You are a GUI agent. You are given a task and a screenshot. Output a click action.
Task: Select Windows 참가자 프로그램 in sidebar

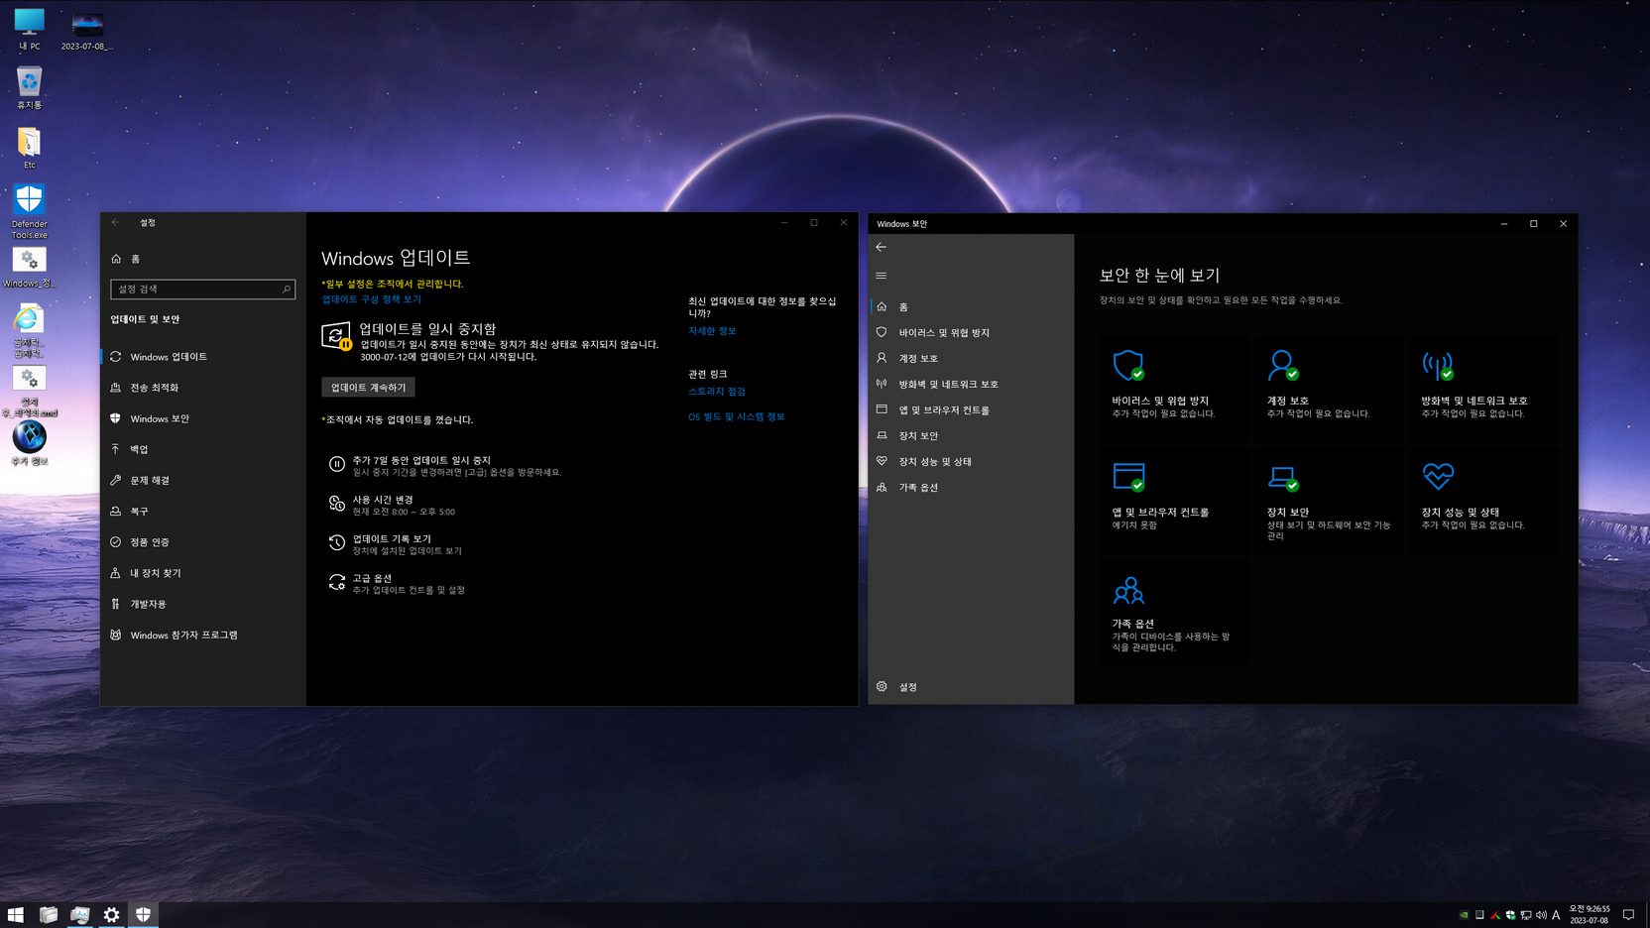click(x=203, y=635)
